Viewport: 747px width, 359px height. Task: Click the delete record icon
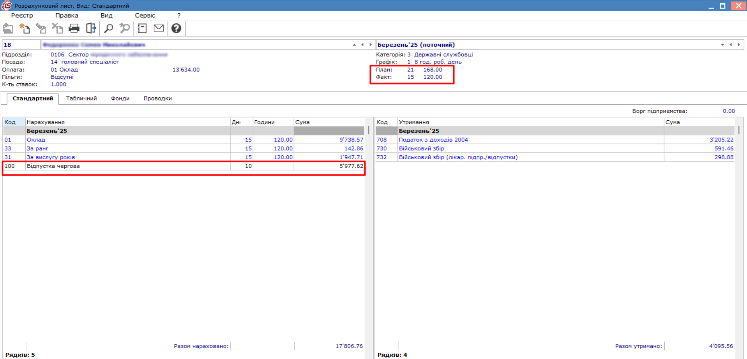57,28
